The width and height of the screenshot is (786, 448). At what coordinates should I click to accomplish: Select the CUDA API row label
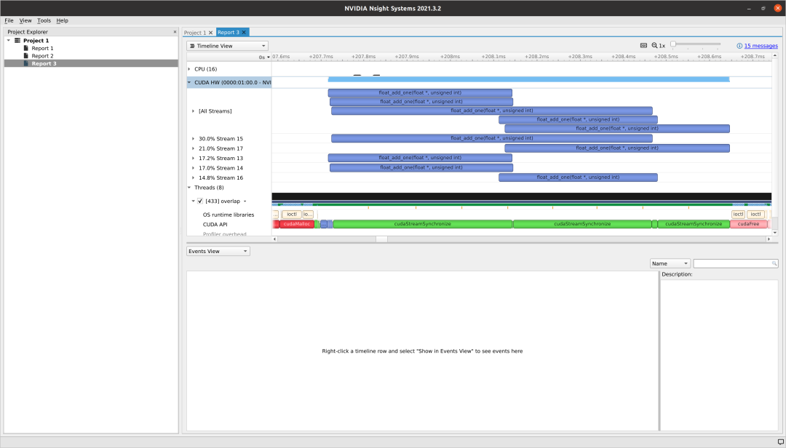[x=215, y=225]
